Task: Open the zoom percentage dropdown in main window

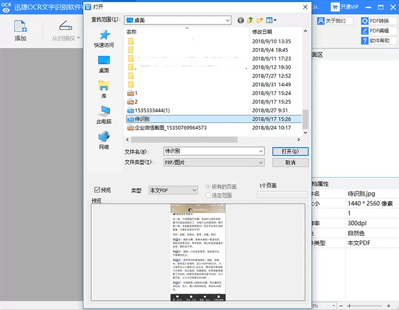Action: [x=333, y=305]
